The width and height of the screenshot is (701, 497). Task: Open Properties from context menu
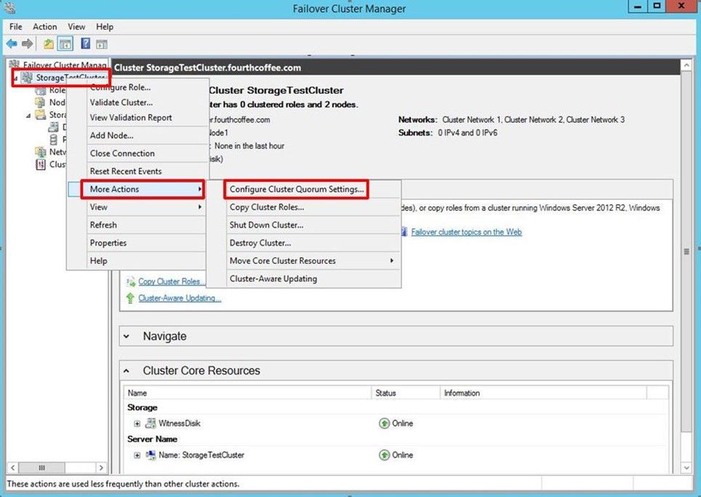(x=108, y=243)
